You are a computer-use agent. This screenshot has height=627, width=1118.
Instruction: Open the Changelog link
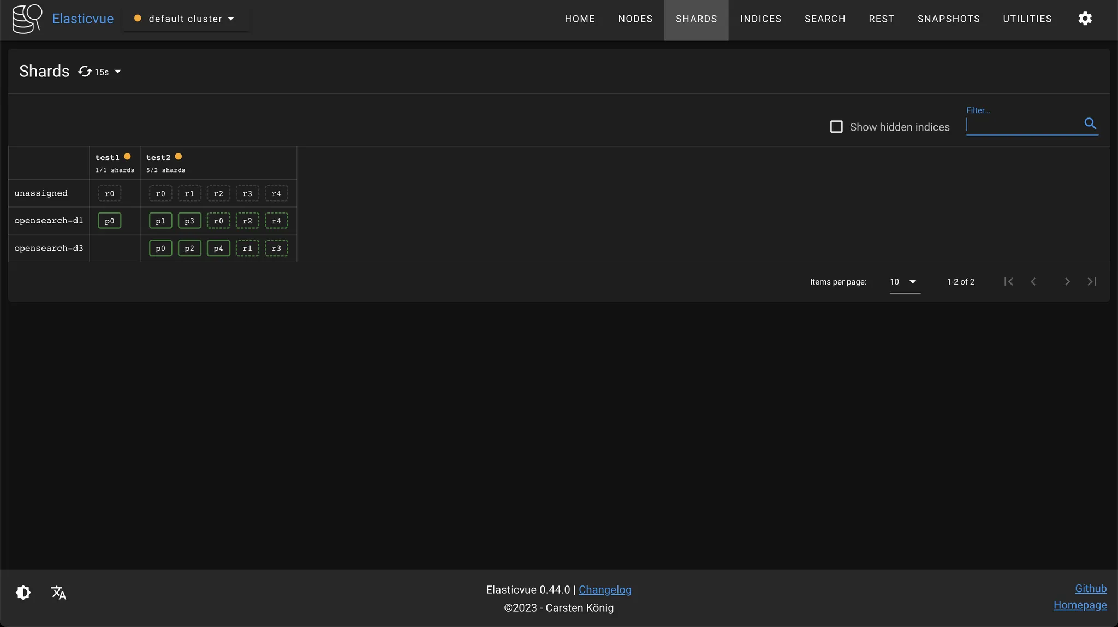(604, 590)
